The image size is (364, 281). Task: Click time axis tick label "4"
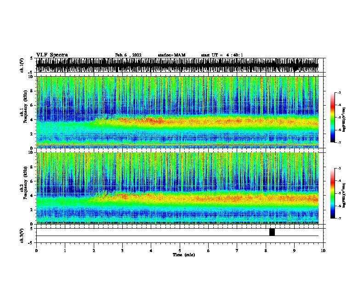tap(151, 250)
